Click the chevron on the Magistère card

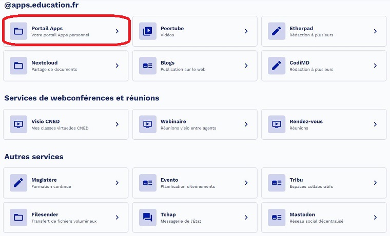point(117,183)
